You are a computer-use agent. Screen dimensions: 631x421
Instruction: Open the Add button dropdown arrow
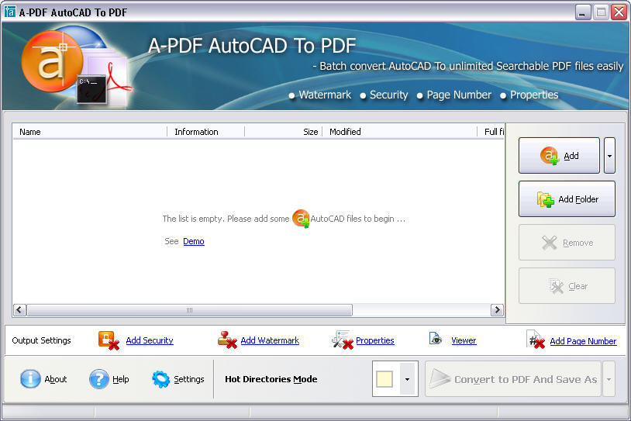pos(609,155)
